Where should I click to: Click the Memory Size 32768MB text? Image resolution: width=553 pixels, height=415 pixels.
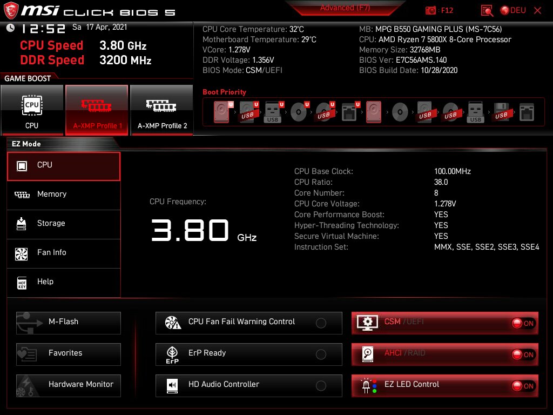point(400,50)
